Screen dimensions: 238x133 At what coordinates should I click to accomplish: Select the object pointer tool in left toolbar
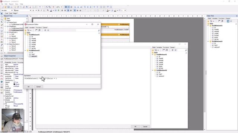[1, 14]
